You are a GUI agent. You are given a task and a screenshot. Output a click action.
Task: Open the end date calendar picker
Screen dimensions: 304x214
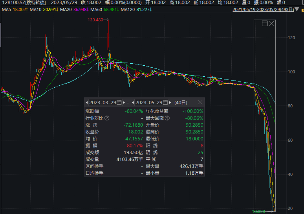click(165, 103)
